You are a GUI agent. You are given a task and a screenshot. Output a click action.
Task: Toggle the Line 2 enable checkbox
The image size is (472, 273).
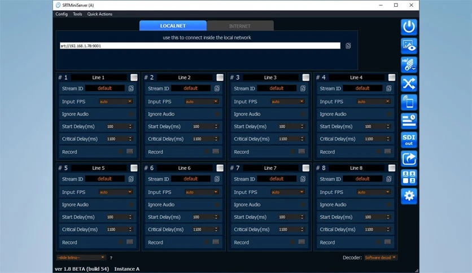tap(220, 77)
